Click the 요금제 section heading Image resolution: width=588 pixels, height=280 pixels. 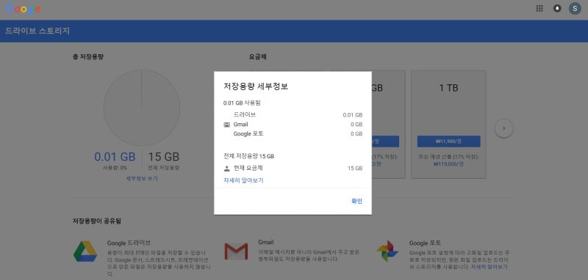point(258,57)
